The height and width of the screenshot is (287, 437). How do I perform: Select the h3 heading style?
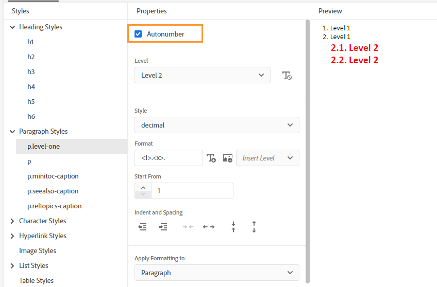point(31,71)
